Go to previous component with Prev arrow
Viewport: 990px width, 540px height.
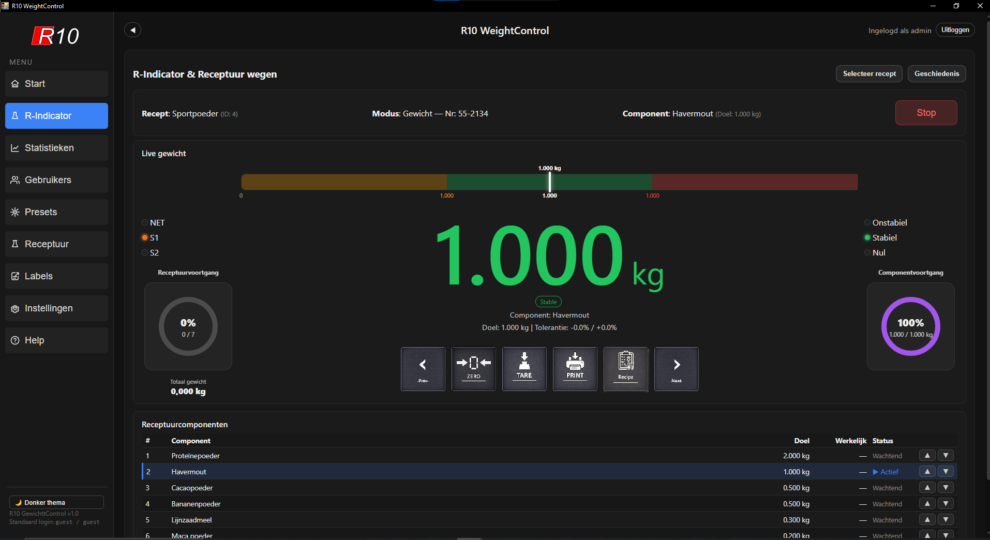[423, 368]
